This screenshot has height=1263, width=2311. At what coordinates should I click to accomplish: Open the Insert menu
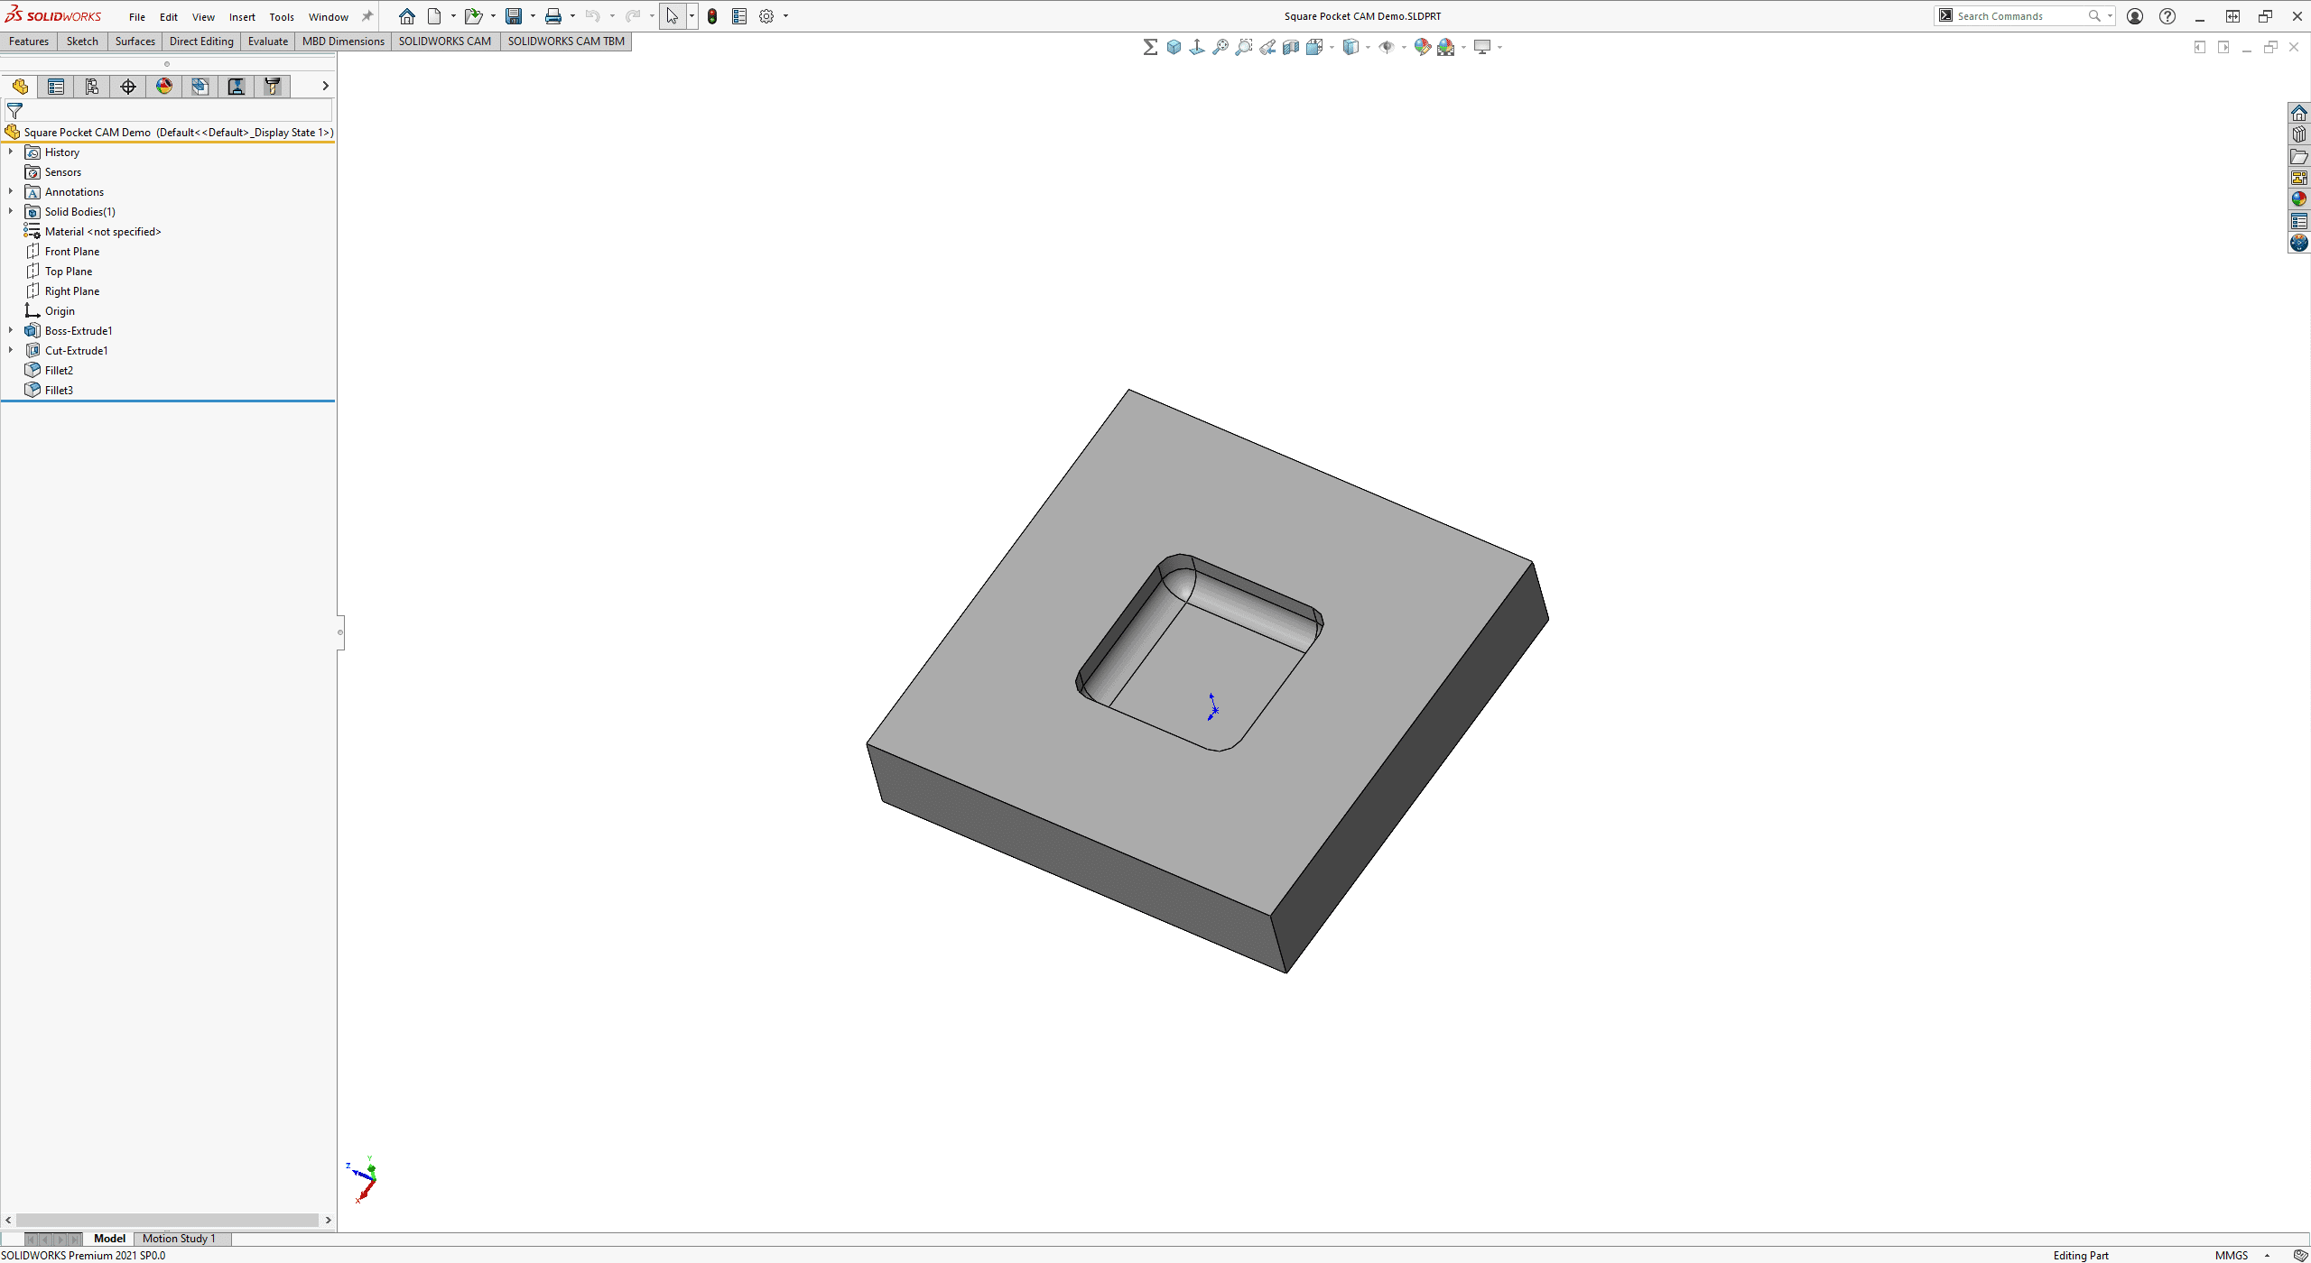click(241, 15)
